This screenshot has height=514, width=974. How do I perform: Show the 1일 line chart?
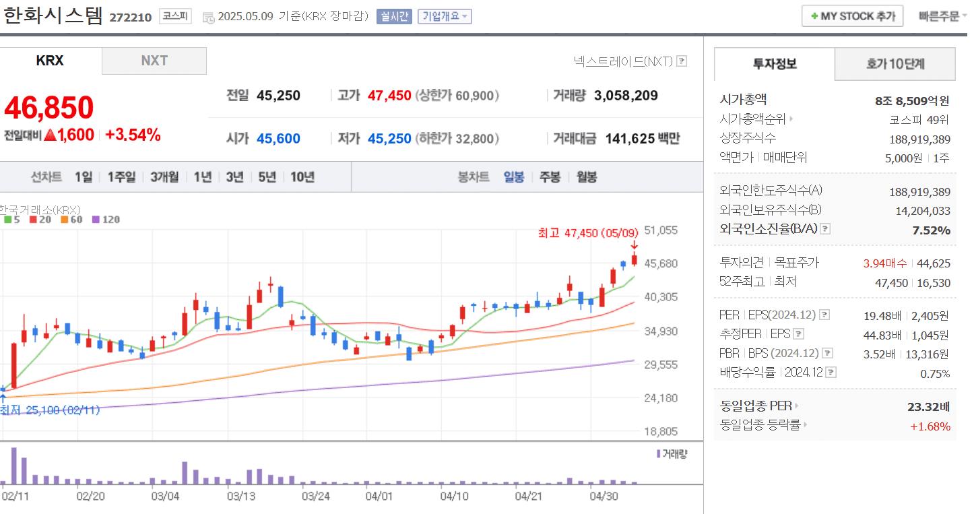click(x=84, y=177)
